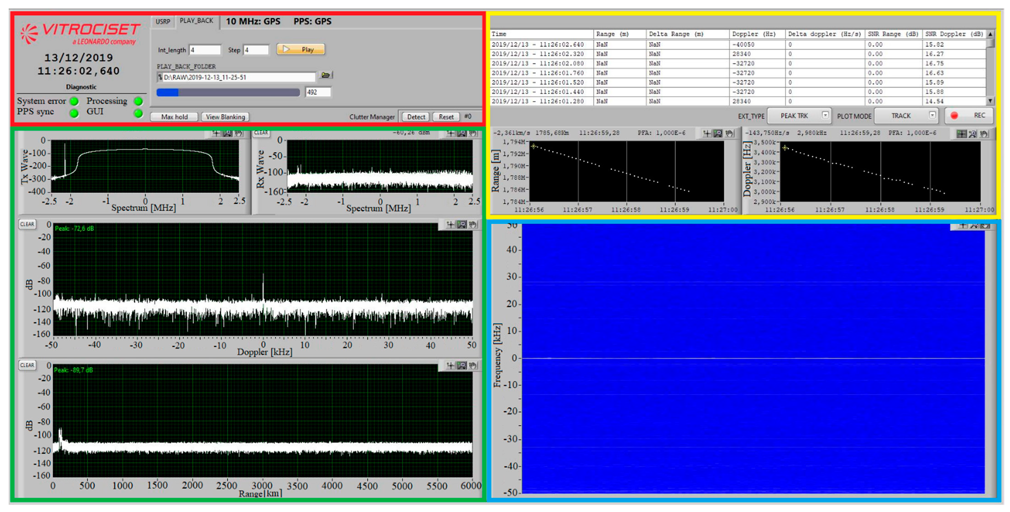The width and height of the screenshot is (1010, 512).
Task: Click the Clutter Manager Detect button
Action: tap(415, 117)
